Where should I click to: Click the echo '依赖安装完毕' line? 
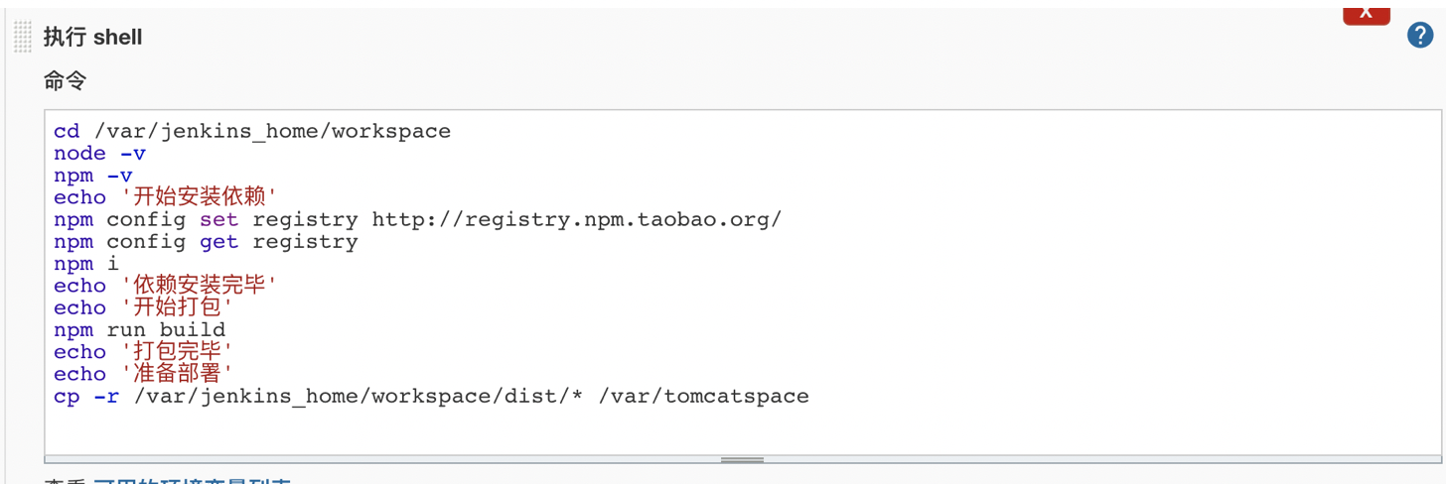(164, 286)
